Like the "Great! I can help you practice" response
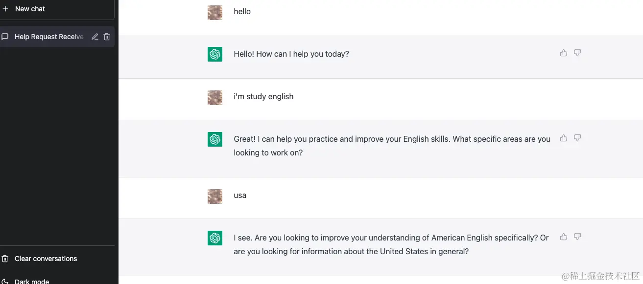This screenshot has height=284, width=643. 564,138
